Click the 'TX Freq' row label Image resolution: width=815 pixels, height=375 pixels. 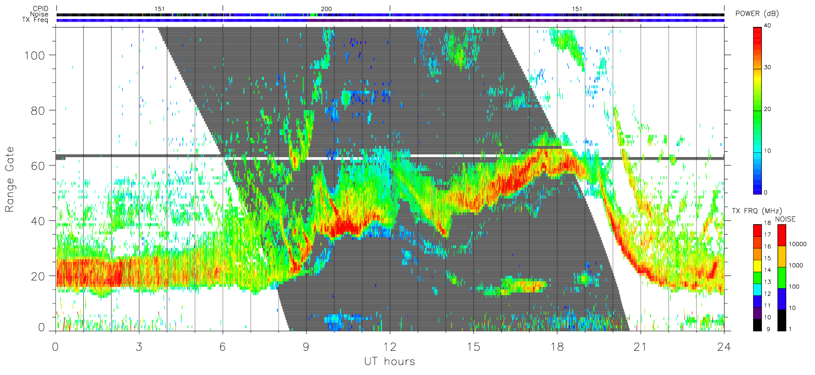tap(35, 20)
